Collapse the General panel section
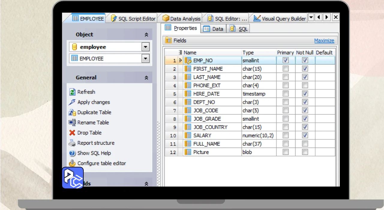384x210 pixels. [x=146, y=78]
